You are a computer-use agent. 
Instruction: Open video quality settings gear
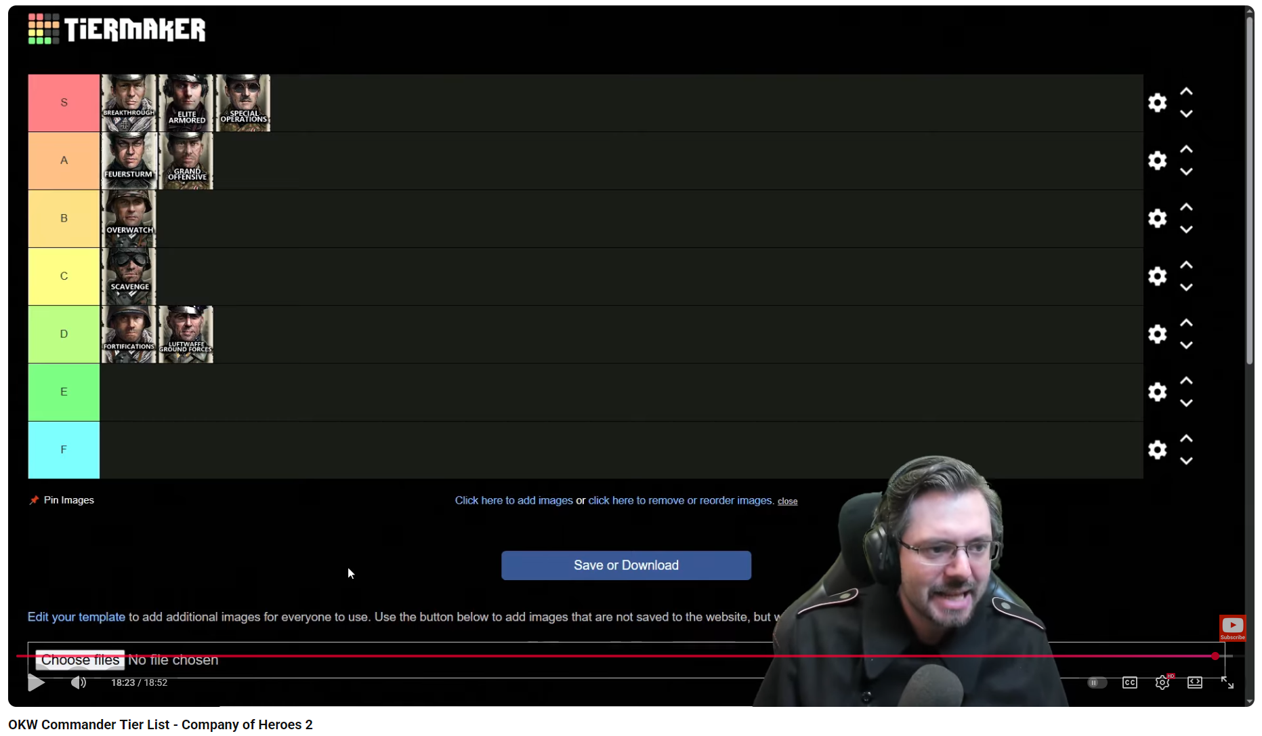tap(1162, 682)
